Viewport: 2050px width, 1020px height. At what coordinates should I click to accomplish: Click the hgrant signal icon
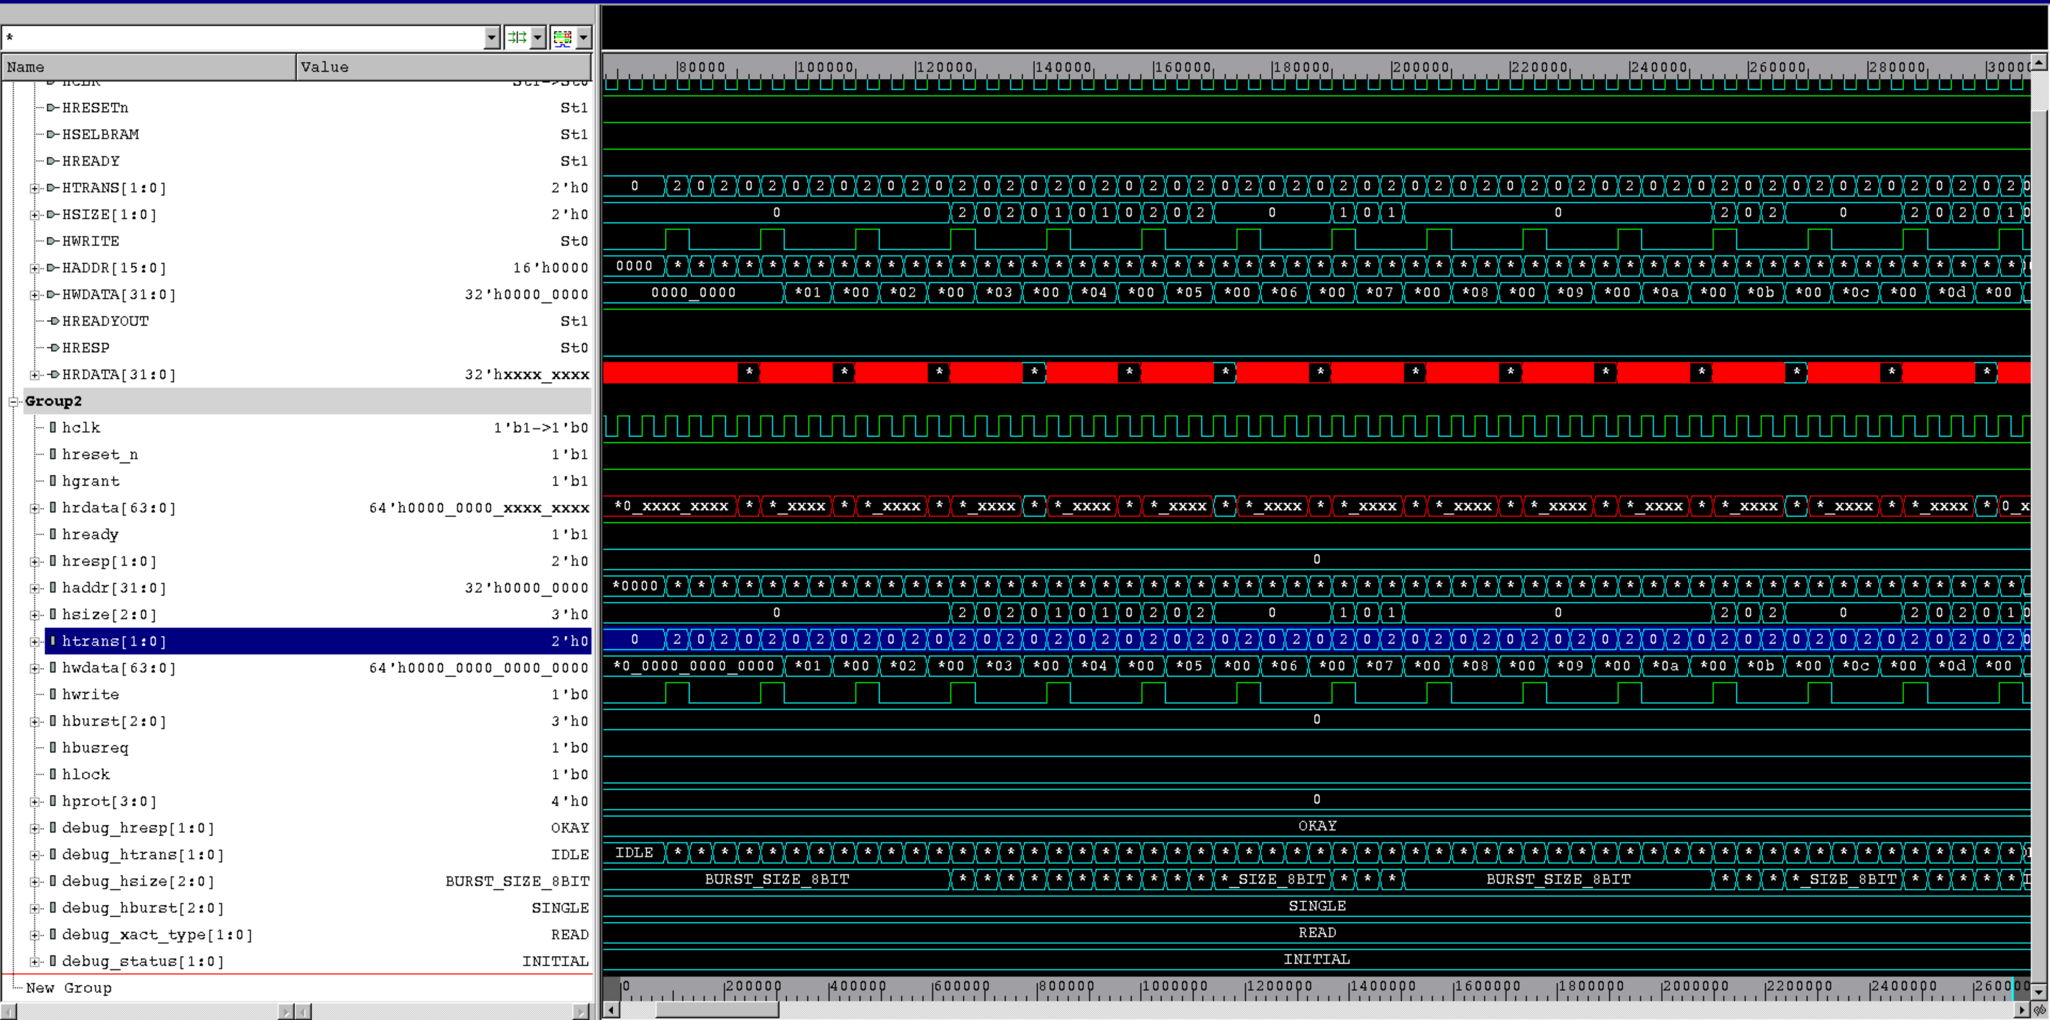click(x=53, y=481)
